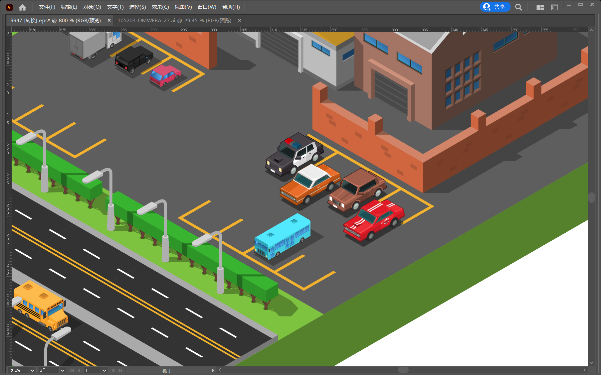Go to the previous artboard
Screen dimensions: 601x375
pyautogui.click(x=79, y=370)
